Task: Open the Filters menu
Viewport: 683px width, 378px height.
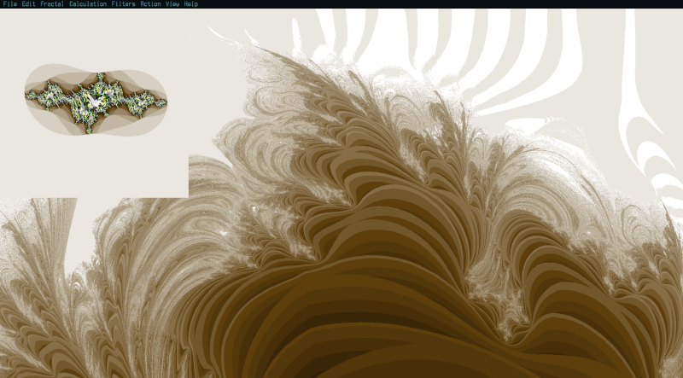Action: click(x=123, y=4)
